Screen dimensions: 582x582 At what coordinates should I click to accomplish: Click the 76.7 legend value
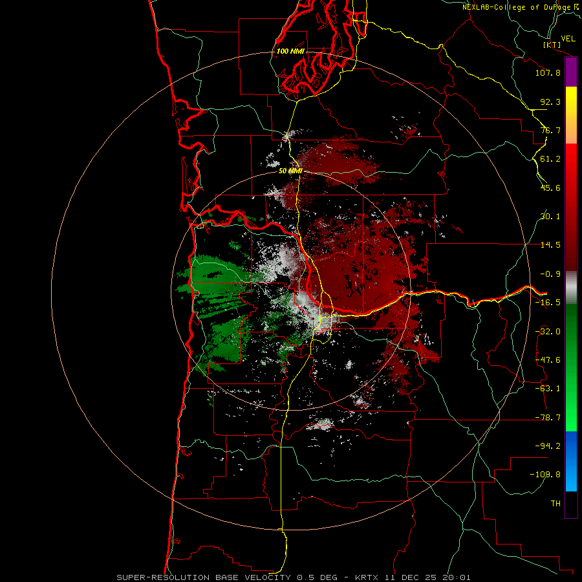point(550,130)
